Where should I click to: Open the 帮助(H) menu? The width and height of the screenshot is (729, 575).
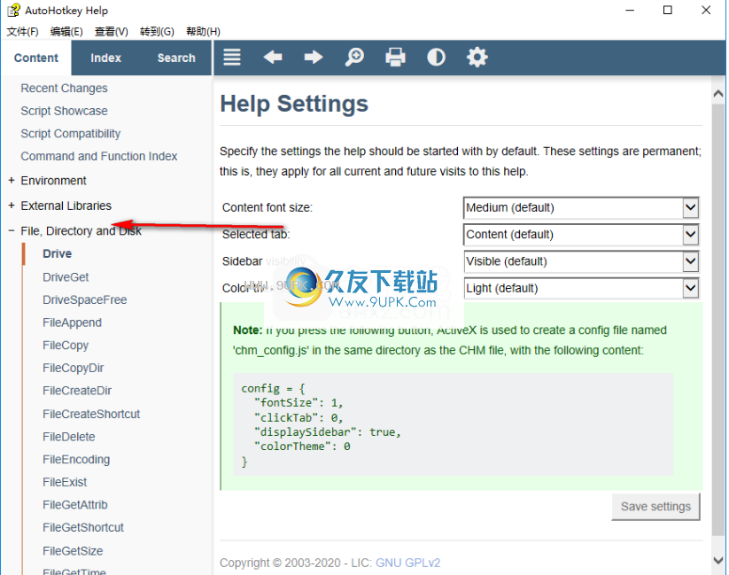tap(203, 31)
